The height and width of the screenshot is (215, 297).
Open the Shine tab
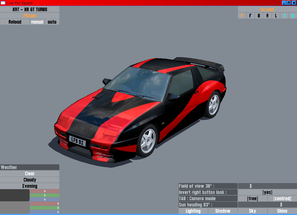(282, 211)
